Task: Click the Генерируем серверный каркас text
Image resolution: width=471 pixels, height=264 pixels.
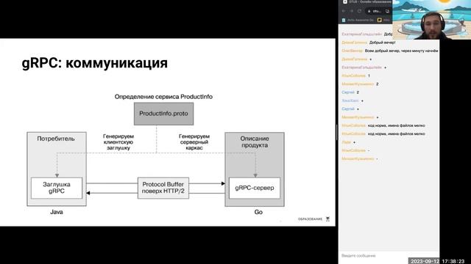Action: pos(194,142)
